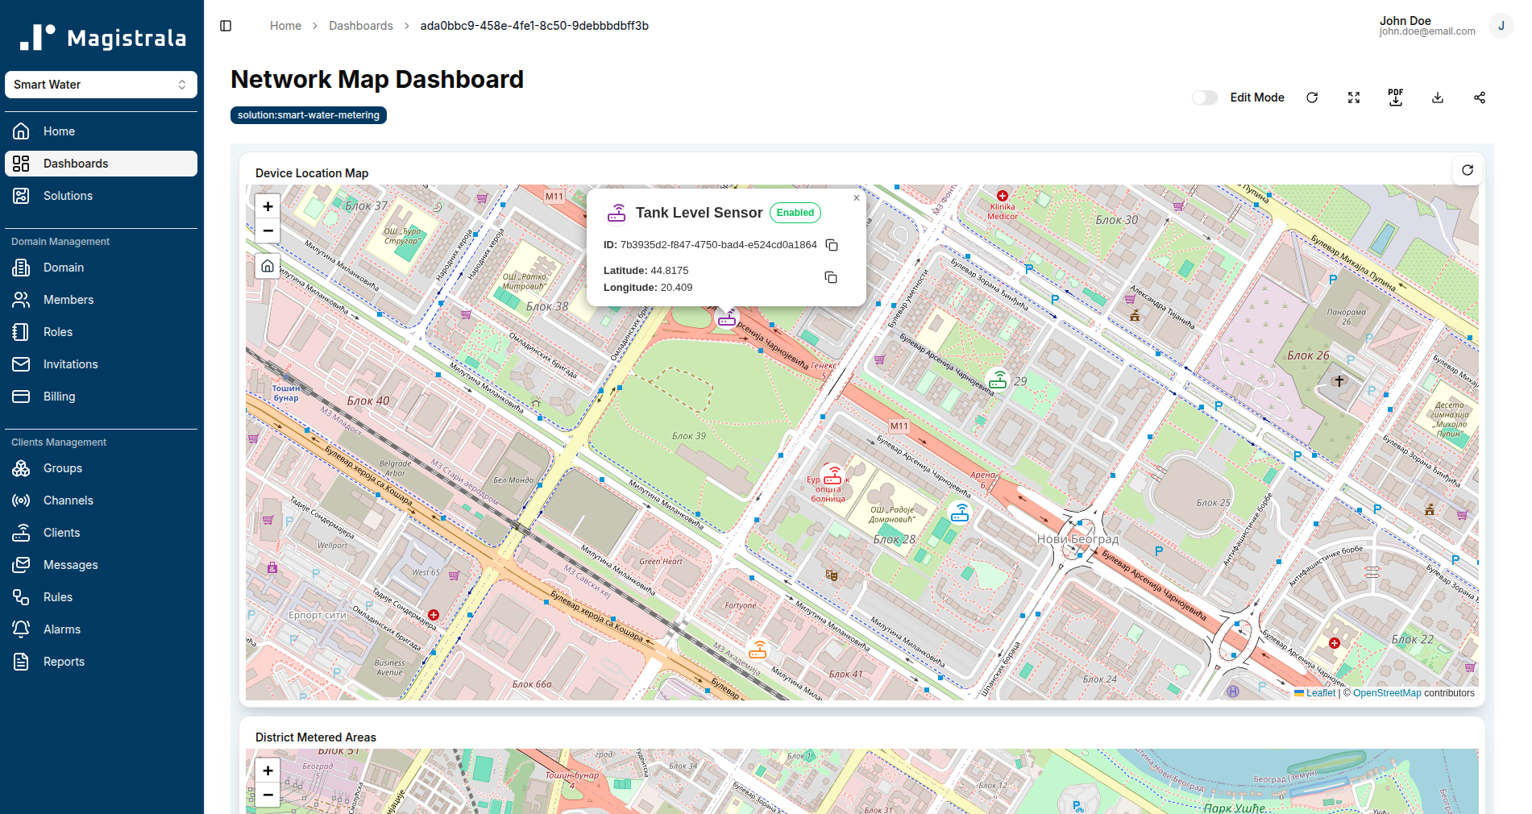Image resolution: width=1532 pixels, height=814 pixels.
Task: Zoom in on the Device Location Map
Action: (267, 206)
